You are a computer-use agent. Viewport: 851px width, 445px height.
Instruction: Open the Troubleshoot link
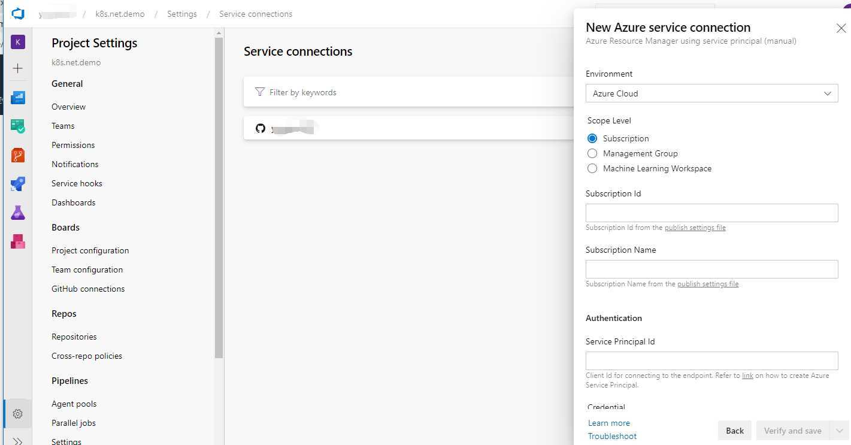[612, 436]
